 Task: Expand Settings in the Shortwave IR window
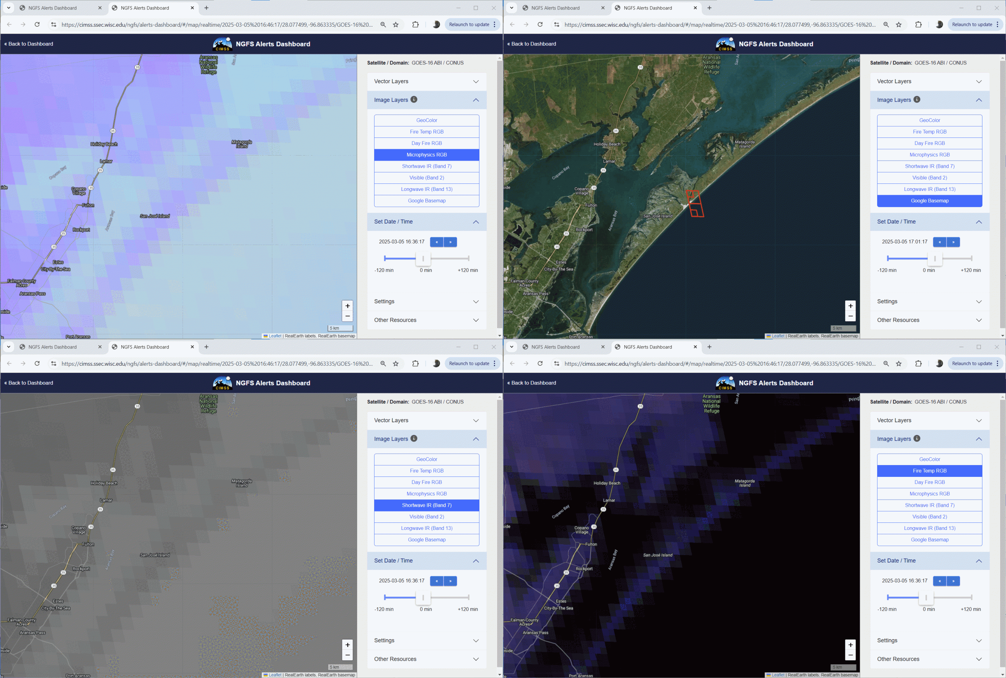tap(426, 640)
